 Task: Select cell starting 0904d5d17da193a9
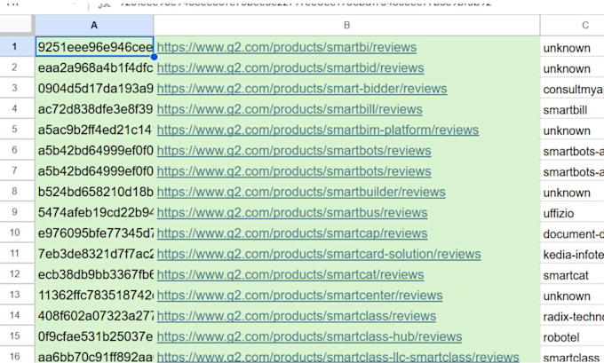point(94,88)
